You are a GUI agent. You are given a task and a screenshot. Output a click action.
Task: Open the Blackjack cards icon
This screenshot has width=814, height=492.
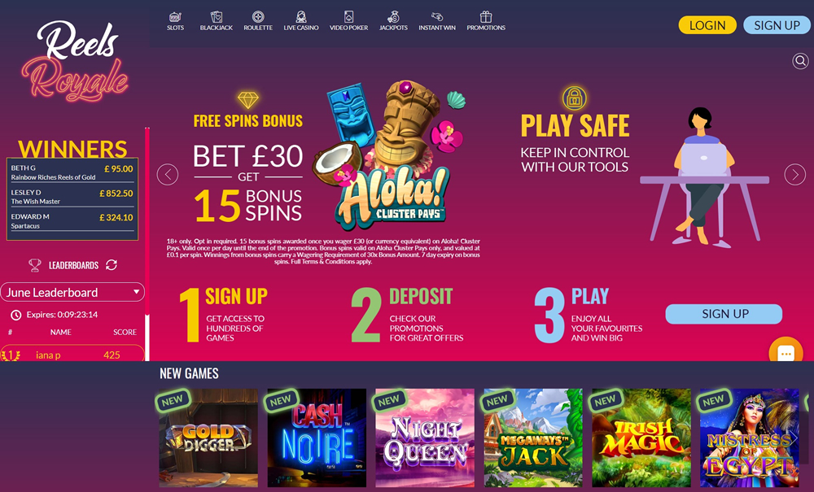click(217, 16)
